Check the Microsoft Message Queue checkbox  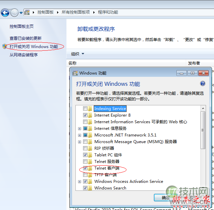tap(85, 141)
